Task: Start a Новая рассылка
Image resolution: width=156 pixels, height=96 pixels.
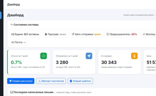Action: point(21,81)
